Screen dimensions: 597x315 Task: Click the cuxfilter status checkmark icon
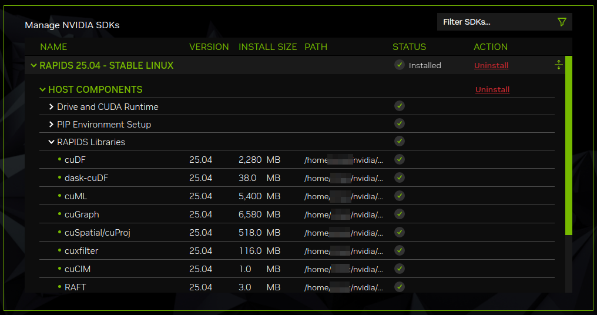pos(400,250)
